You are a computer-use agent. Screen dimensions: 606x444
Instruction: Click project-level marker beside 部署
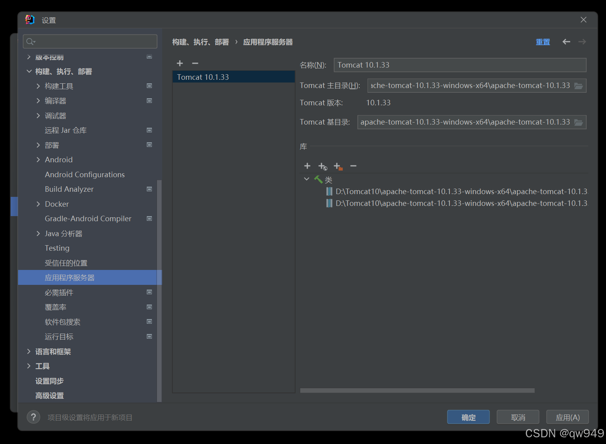(x=150, y=145)
